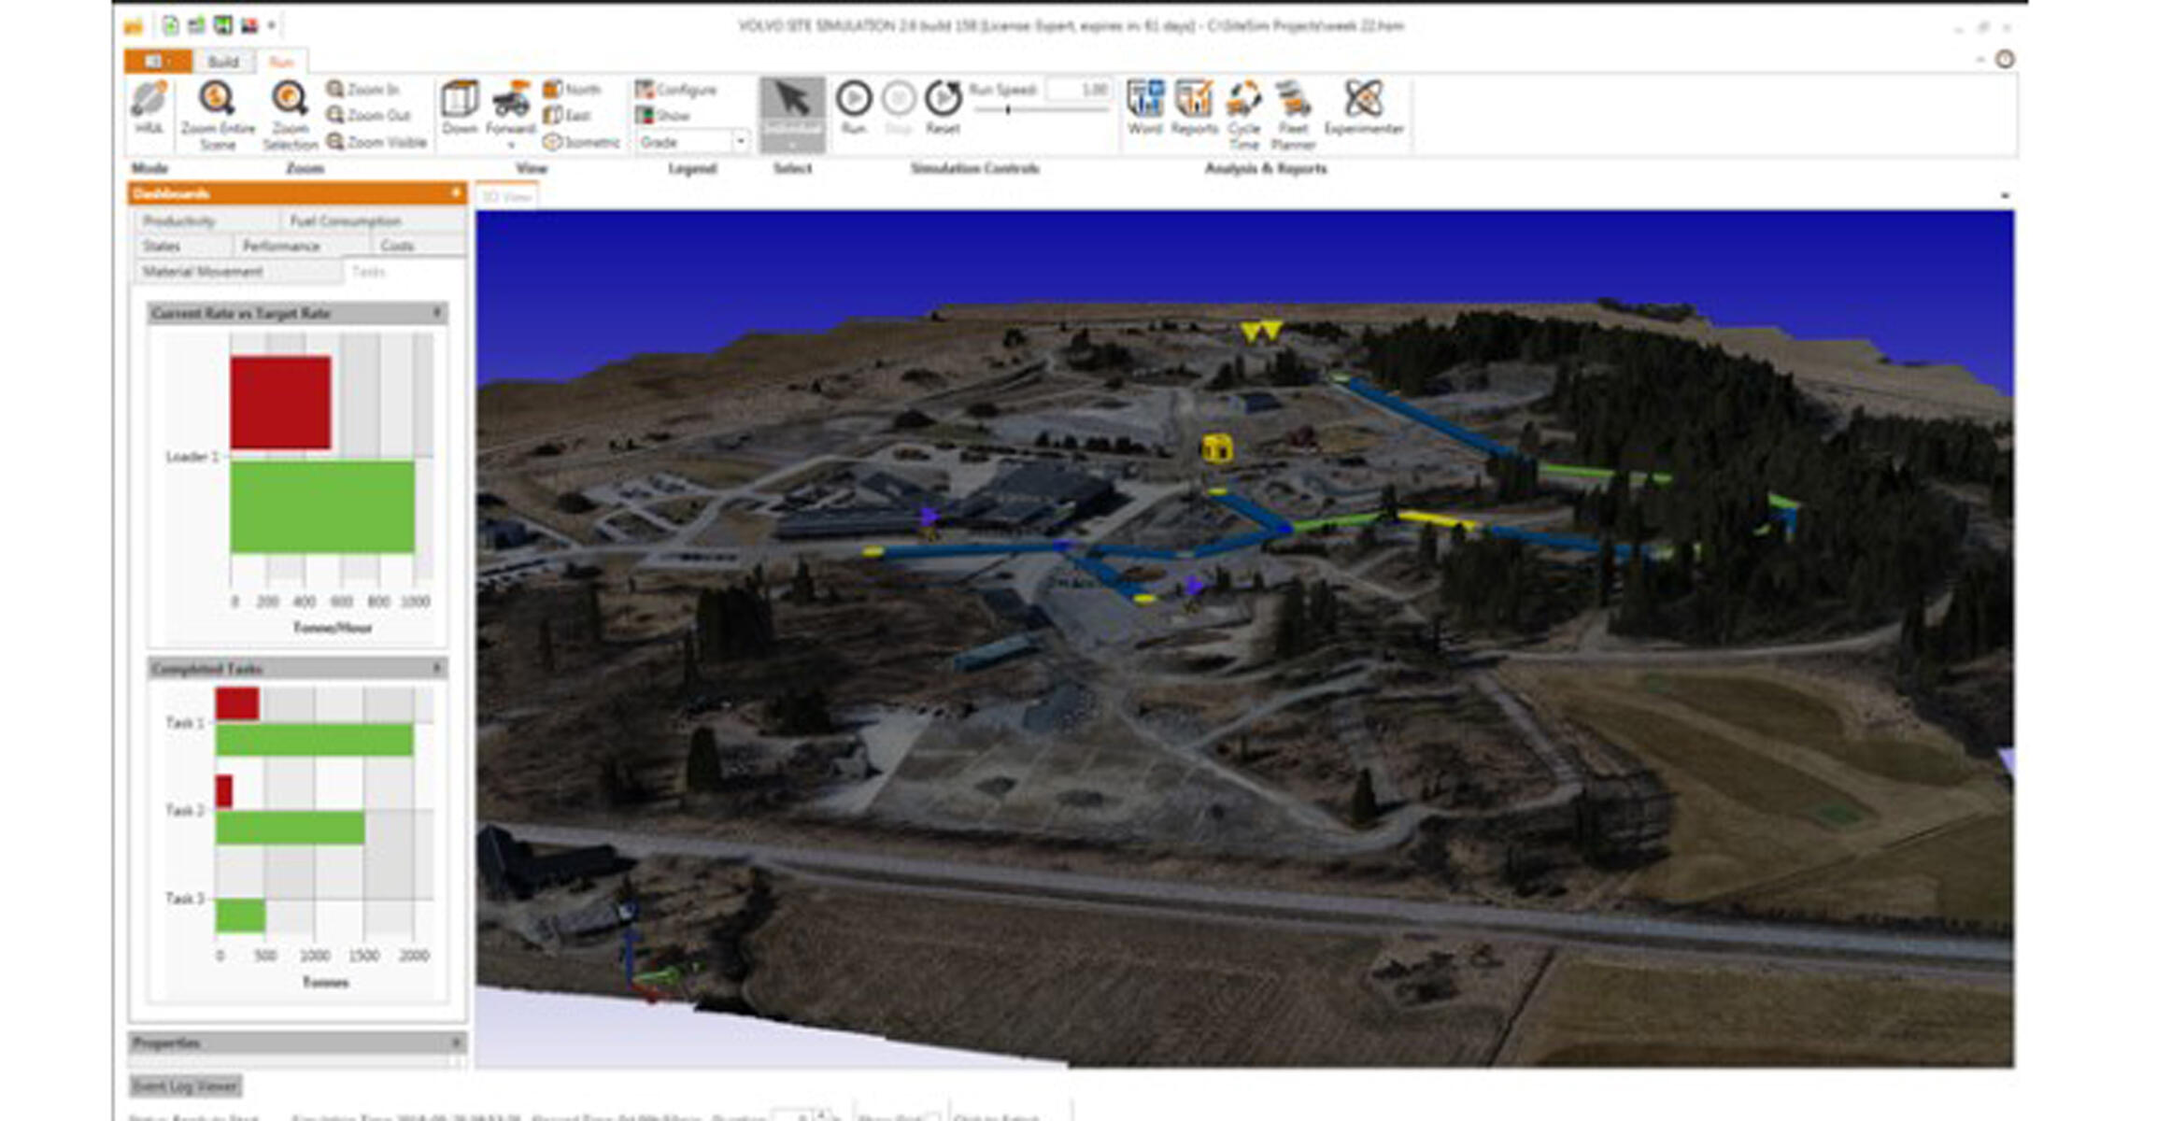
Task: Open the Grade legend dropdown
Action: click(740, 142)
